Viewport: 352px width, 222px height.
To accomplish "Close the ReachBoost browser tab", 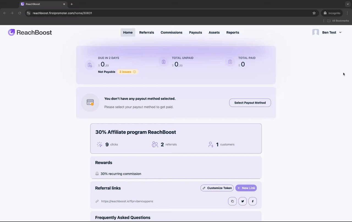I will 64,4.
